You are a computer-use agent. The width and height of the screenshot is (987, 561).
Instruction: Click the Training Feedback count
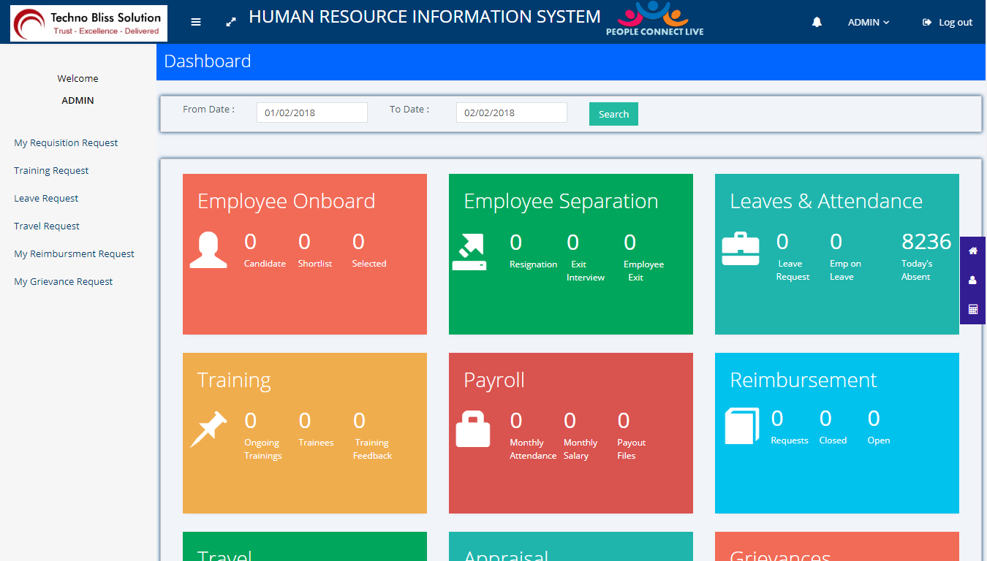pos(360,421)
